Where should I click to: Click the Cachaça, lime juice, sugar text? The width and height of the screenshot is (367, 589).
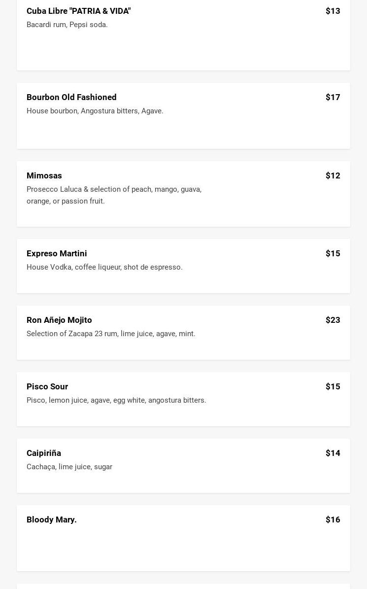(69, 467)
